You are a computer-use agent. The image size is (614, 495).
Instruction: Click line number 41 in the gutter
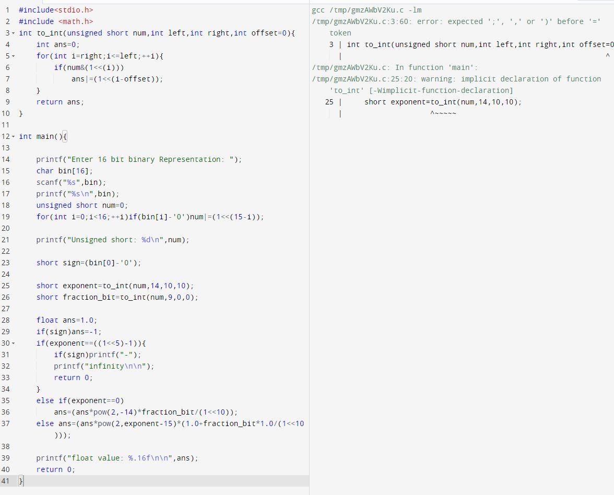click(x=5, y=481)
